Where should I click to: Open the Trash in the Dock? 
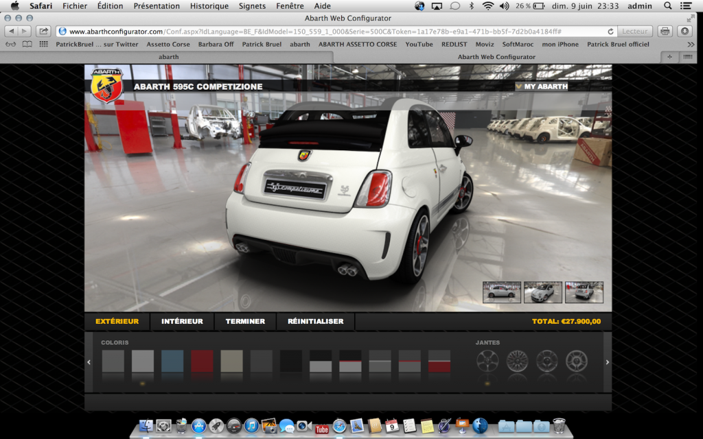click(x=559, y=425)
